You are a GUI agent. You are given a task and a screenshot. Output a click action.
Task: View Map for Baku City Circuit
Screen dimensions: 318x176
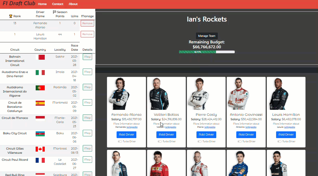click(x=87, y=133)
